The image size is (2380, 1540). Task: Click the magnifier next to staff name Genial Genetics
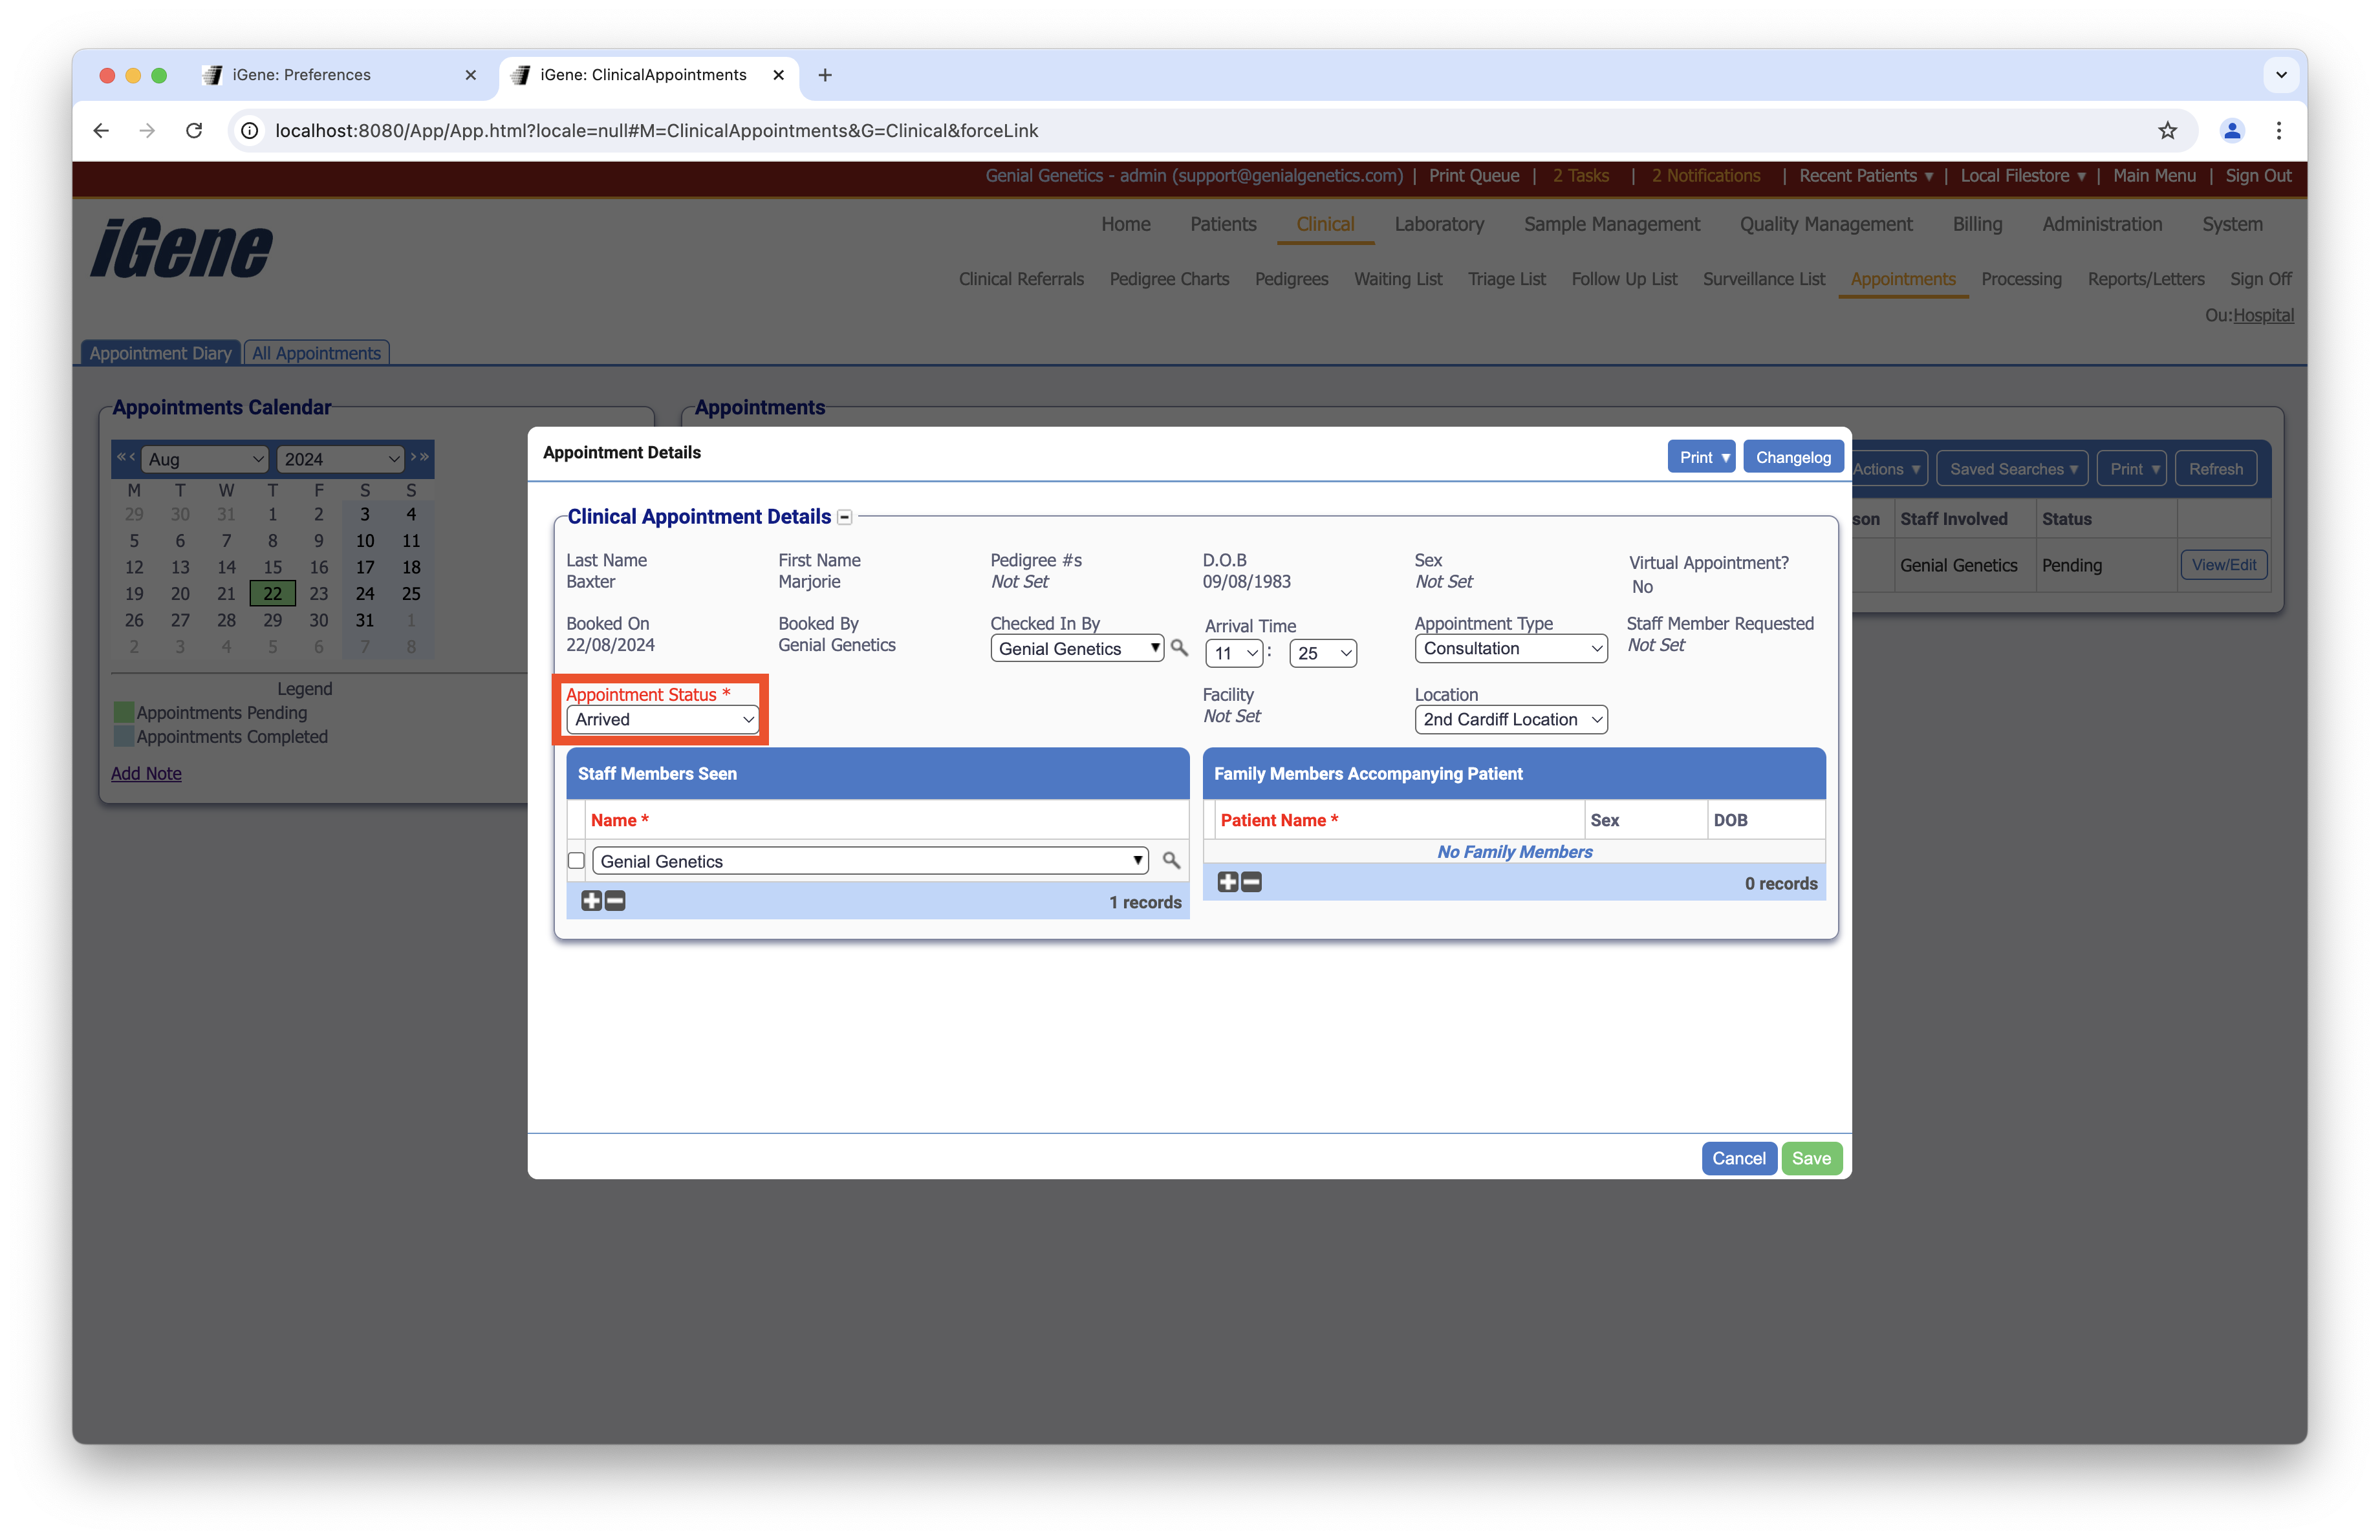tap(1171, 861)
